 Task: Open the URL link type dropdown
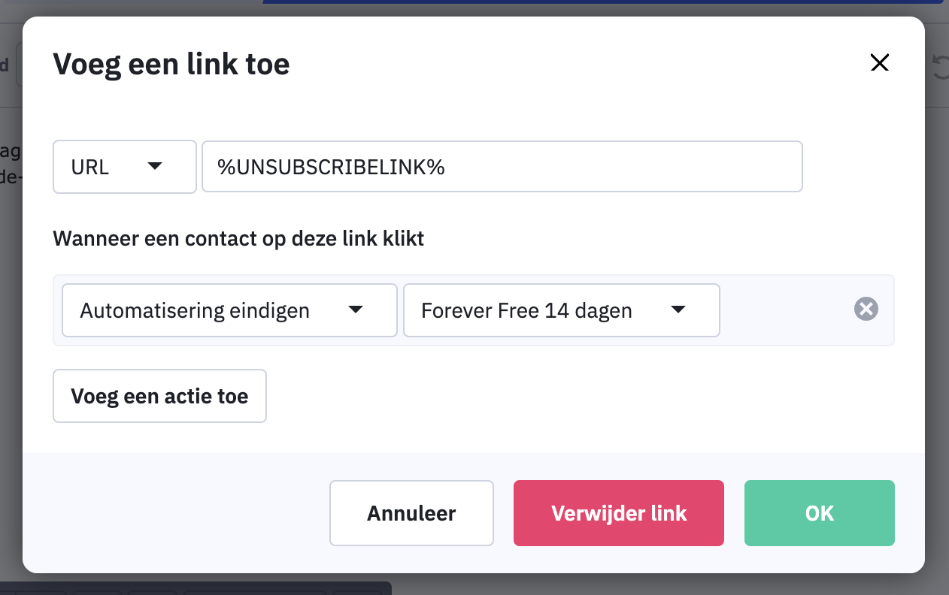point(124,167)
